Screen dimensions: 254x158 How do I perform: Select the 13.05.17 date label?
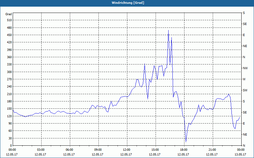click(240, 155)
